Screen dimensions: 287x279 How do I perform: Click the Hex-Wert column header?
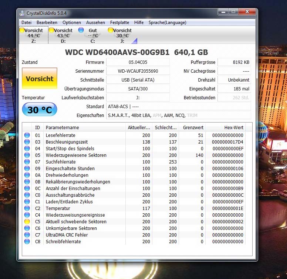(x=226, y=127)
